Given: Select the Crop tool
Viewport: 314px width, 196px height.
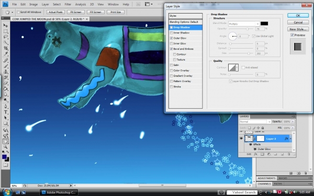Looking at the screenshot, I should coord(5,48).
